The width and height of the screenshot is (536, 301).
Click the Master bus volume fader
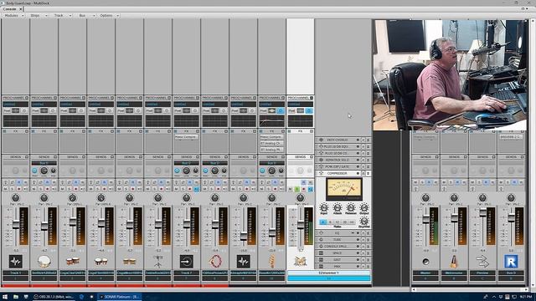425,219
